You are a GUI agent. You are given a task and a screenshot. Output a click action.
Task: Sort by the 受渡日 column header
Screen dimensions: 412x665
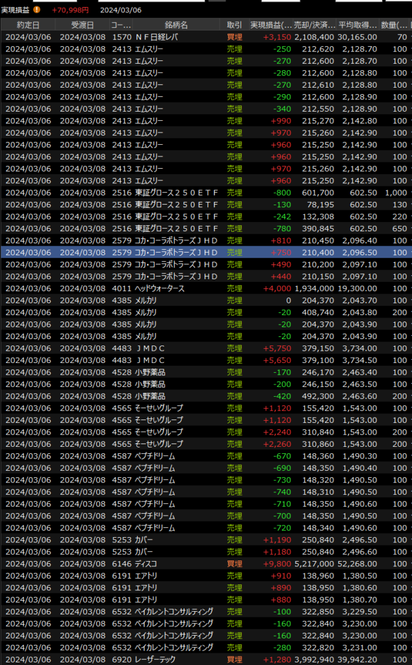(82, 25)
